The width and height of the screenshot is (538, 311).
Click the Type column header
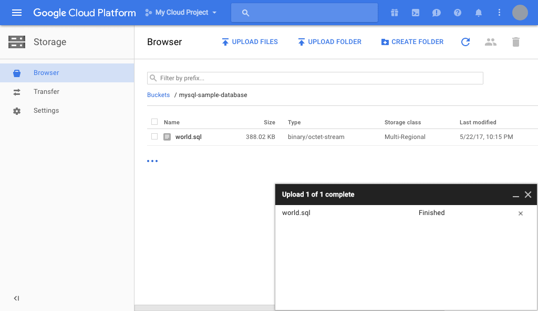click(294, 122)
